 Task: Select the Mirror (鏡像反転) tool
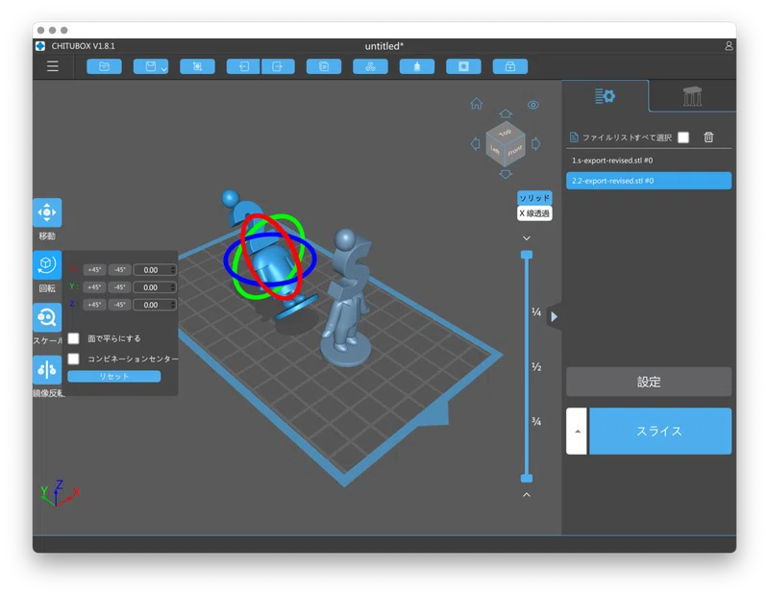pos(47,370)
